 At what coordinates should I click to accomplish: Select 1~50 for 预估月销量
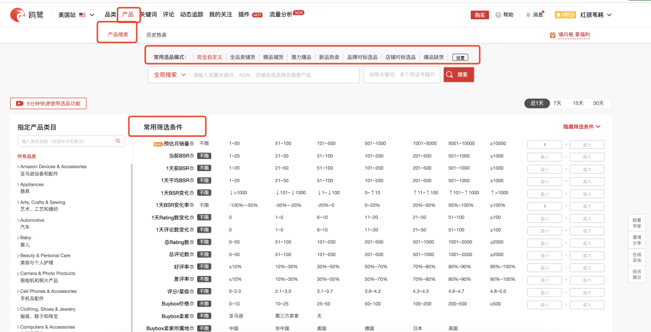click(x=234, y=143)
